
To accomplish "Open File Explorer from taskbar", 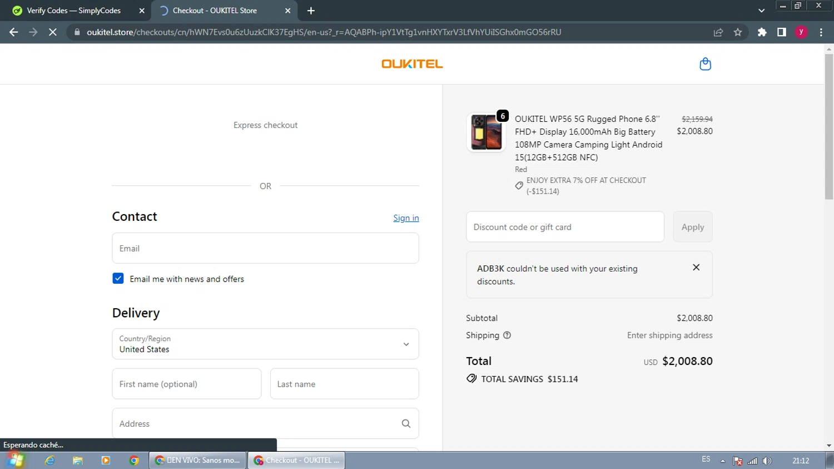I will pos(77,460).
